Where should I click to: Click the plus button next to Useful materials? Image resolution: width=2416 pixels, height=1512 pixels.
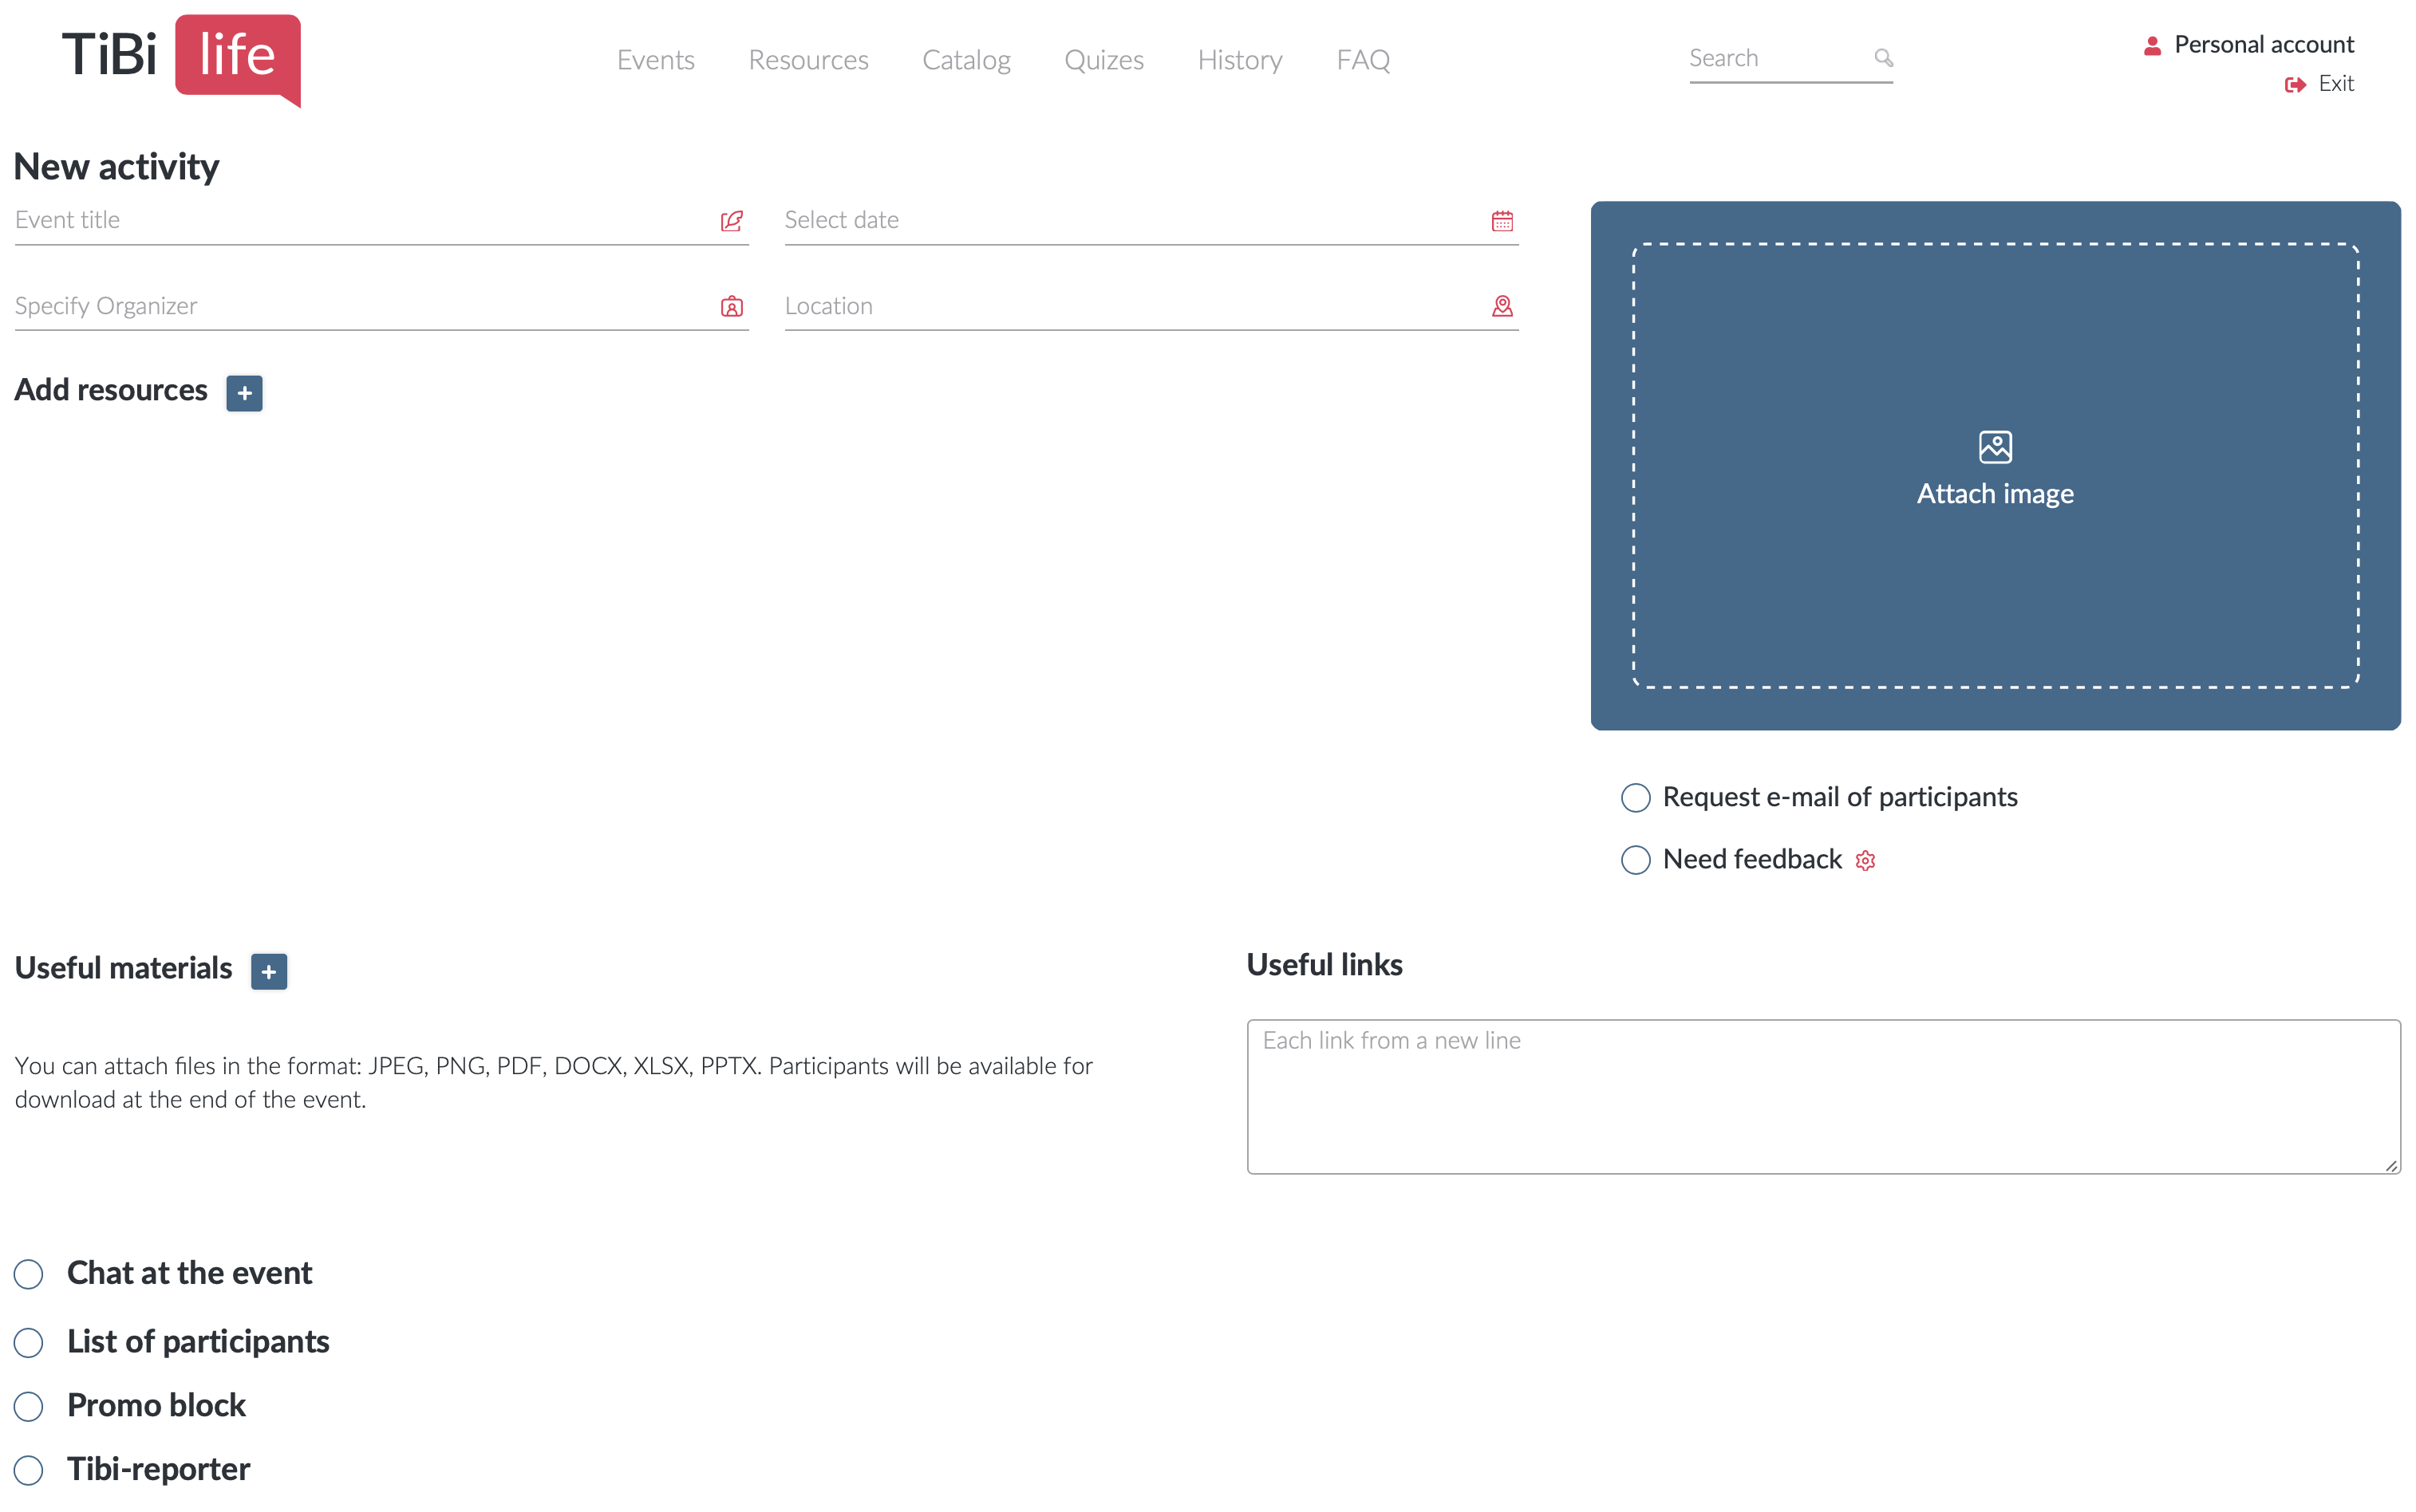[x=268, y=971]
